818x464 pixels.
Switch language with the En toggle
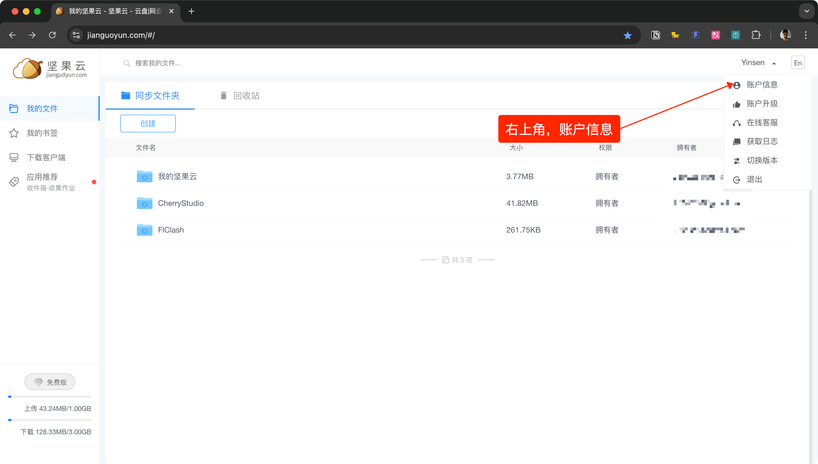click(798, 63)
